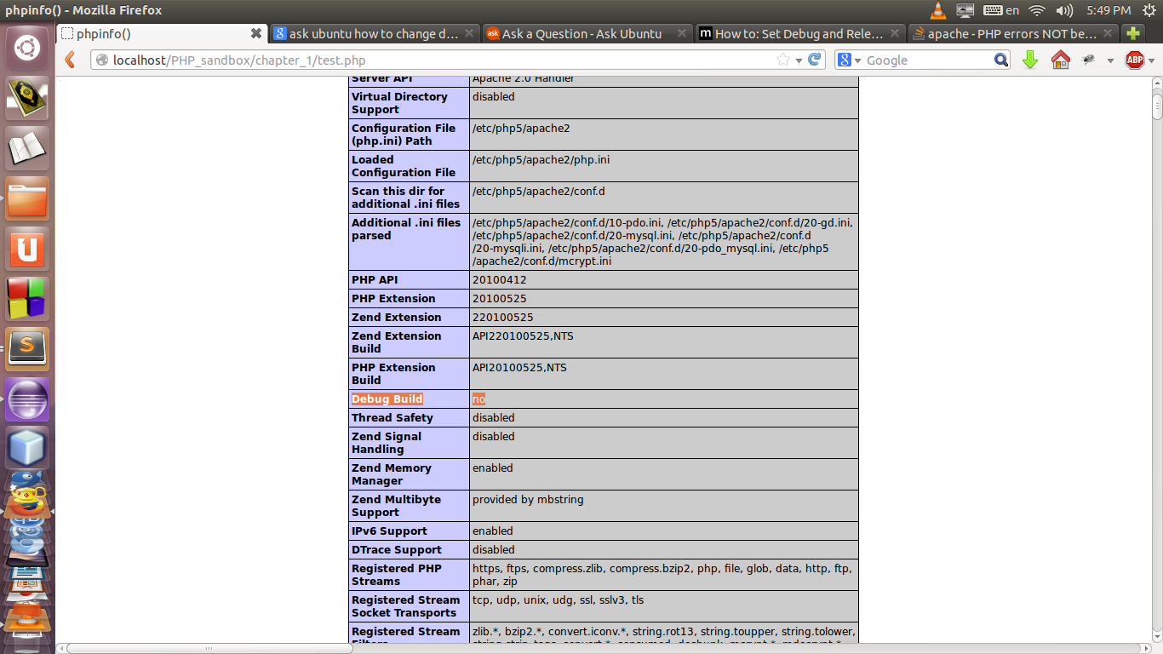
Task: Open VLC indicator in system tray
Action: point(938,10)
